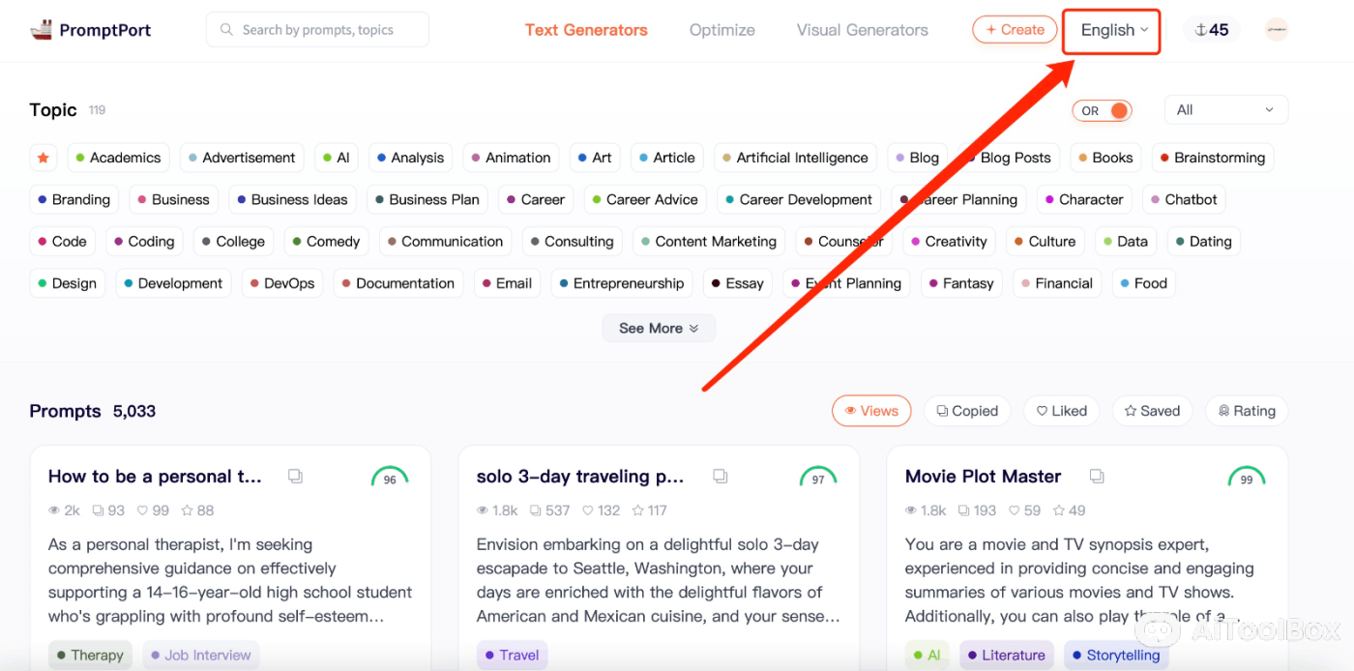Select the Academics topic tag
The height and width of the screenshot is (671, 1354).
click(118, 158)
